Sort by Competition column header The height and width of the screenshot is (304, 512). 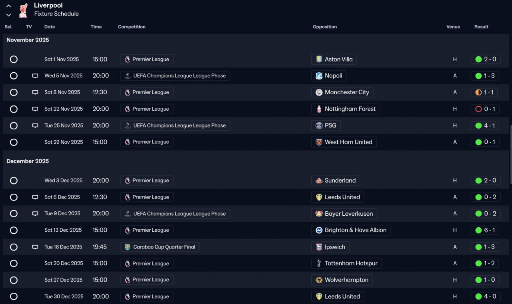pos(132,27)
